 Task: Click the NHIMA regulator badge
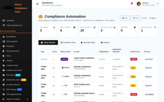[65, 77]
